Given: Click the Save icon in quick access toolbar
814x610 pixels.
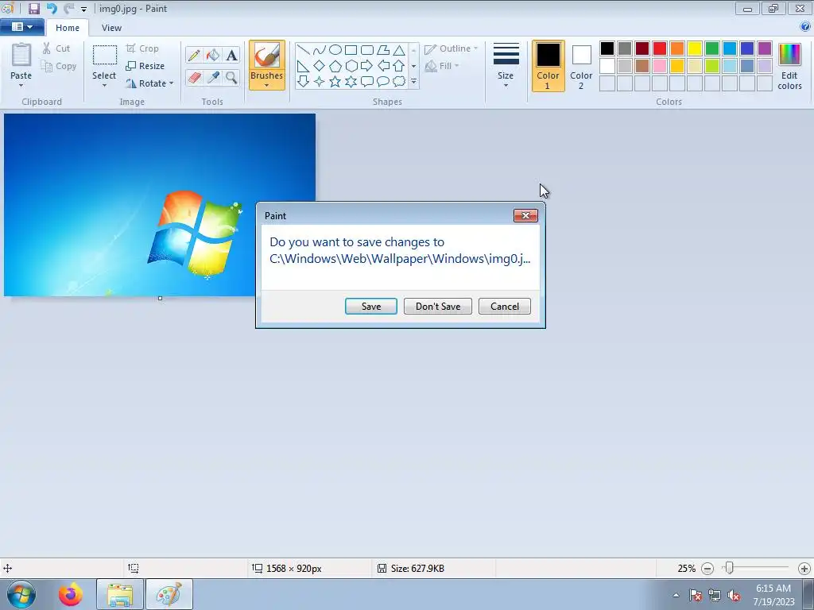Looking at the screenshot, I should 33,8.
